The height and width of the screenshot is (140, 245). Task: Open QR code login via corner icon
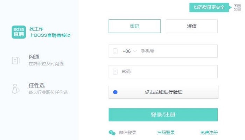click(x=237, y=7)
